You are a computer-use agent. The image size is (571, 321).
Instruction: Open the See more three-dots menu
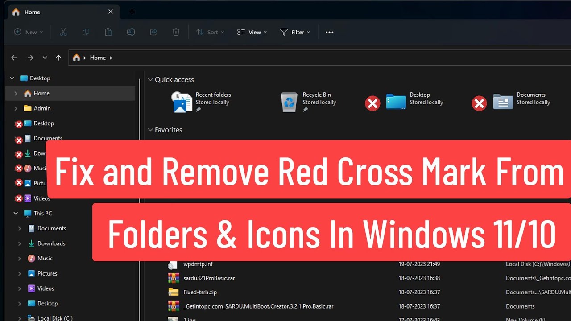pos(330,32)
